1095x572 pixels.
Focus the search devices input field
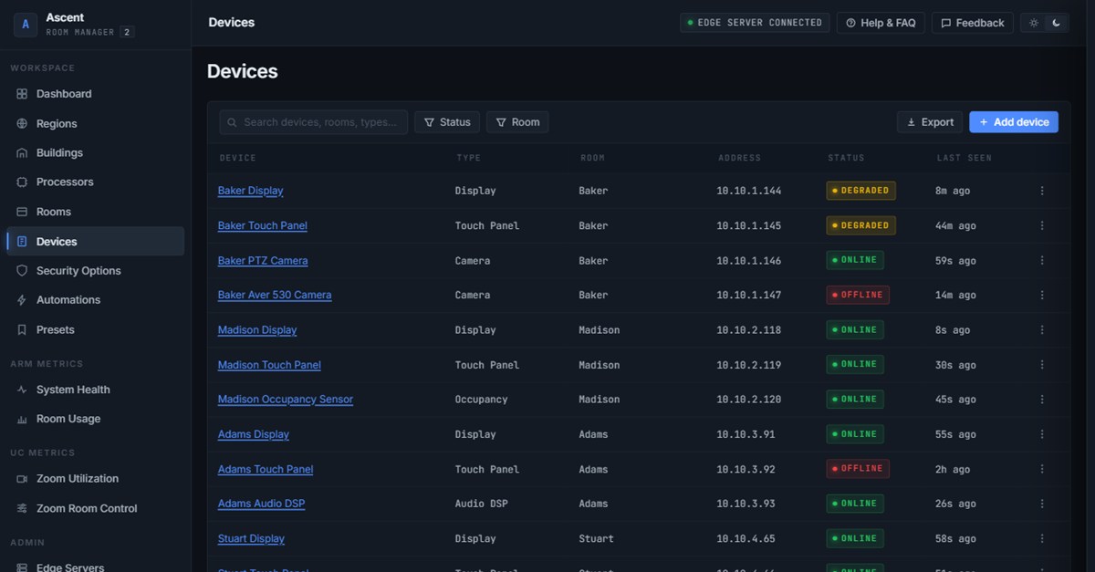coord(314,122)
